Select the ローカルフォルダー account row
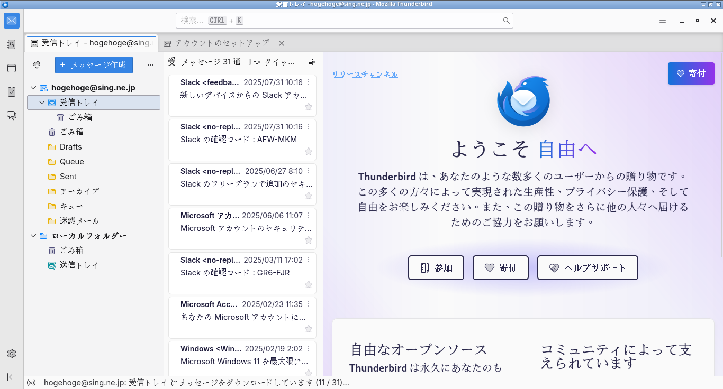Viewport: 723px width, 389px height. (x=94, y=236)
